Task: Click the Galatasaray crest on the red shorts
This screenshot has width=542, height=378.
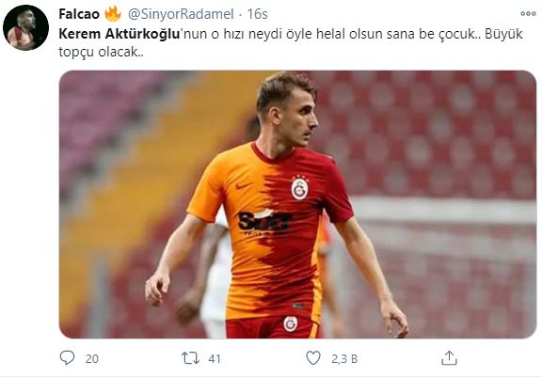Action: tap(291, 323)
